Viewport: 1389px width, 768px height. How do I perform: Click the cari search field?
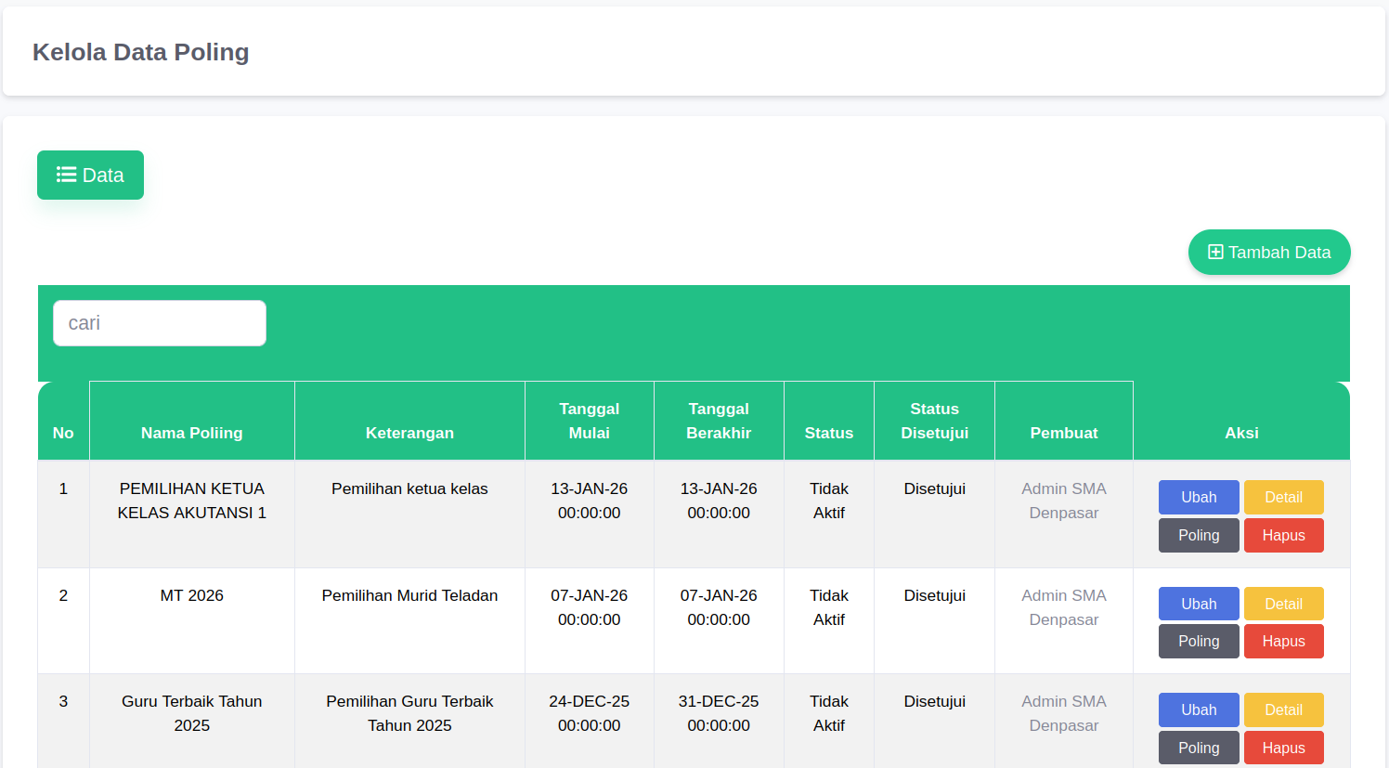point(159,322)
